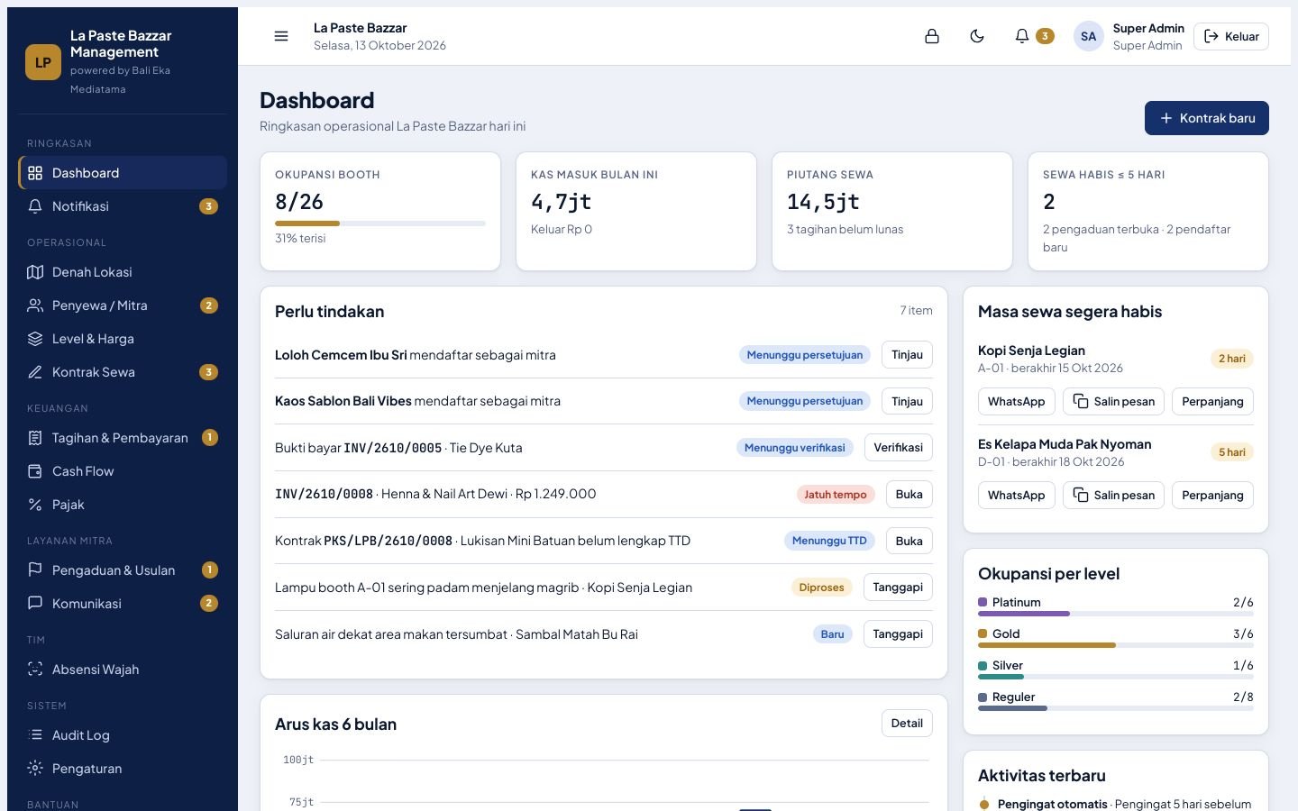Open the notifications bell in header
Screen dimensions: 1298x811
coord(1021,36)
